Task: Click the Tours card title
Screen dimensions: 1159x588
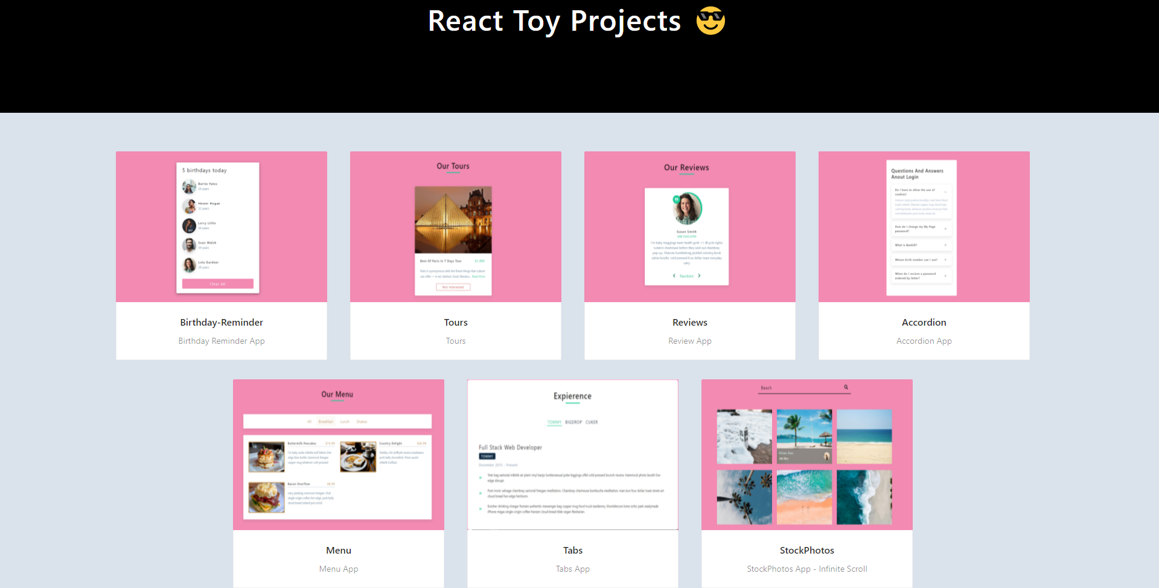Action: [x=456, y=323]
